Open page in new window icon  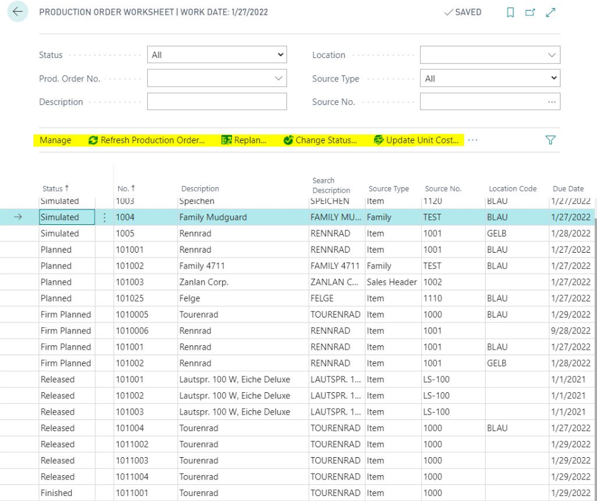[530, 12]
